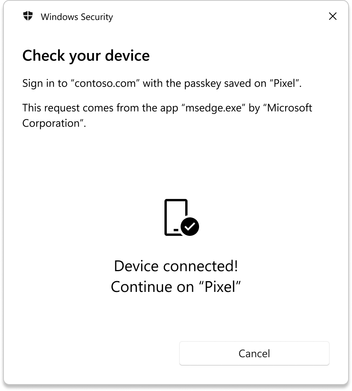Close the Windows Security dialog
This screenshot has width=352, height=391.
[332, 16]
